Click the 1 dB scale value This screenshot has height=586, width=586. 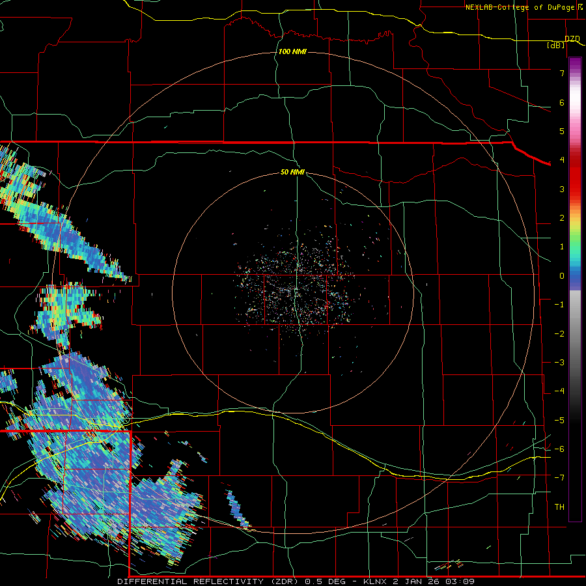[562, 247]
